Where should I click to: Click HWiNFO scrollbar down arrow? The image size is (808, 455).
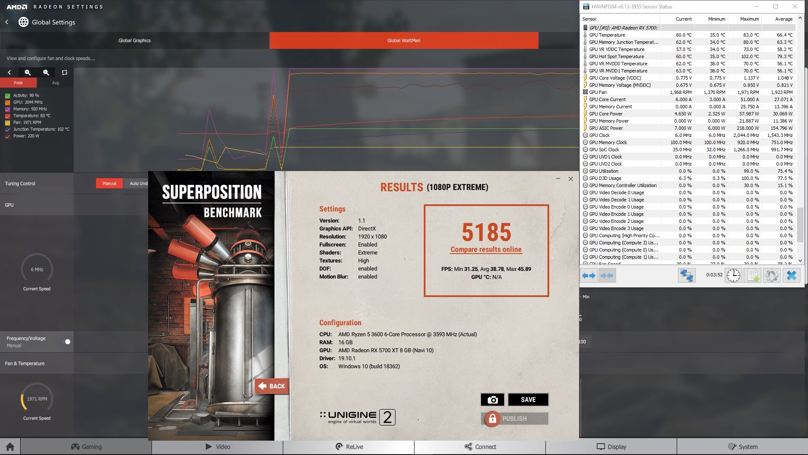coord(800,260)
